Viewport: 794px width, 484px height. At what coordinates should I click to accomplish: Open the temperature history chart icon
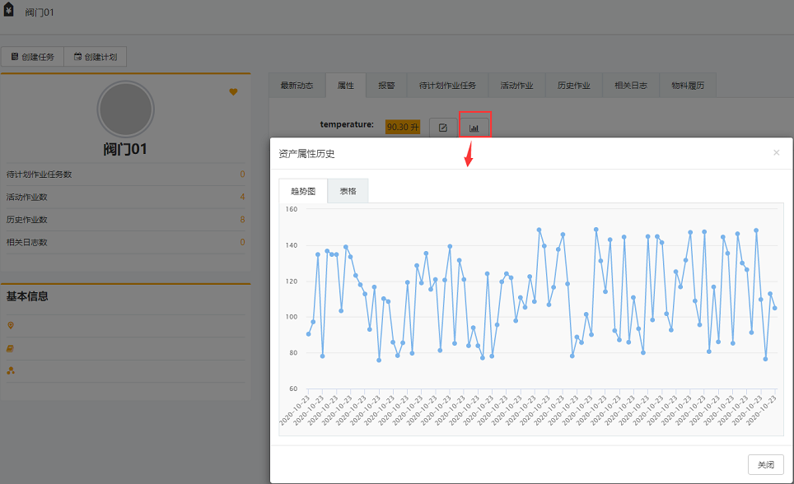(x=474, y=128)
